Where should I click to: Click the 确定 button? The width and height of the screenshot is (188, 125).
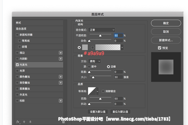point(166,23)
